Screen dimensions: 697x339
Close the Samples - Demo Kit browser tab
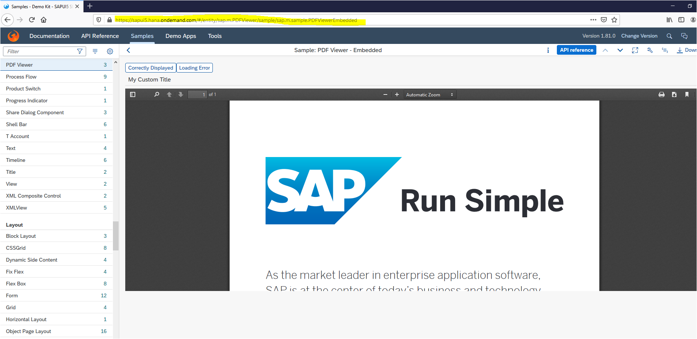77,6
